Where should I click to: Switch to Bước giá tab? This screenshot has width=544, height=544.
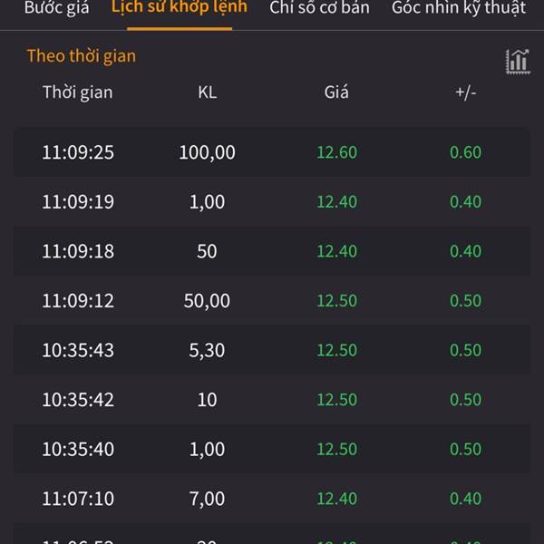[x=56, y=7]
